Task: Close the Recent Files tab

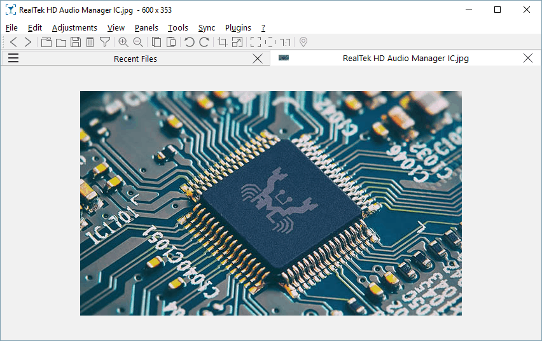Action: tap(258, 59)
